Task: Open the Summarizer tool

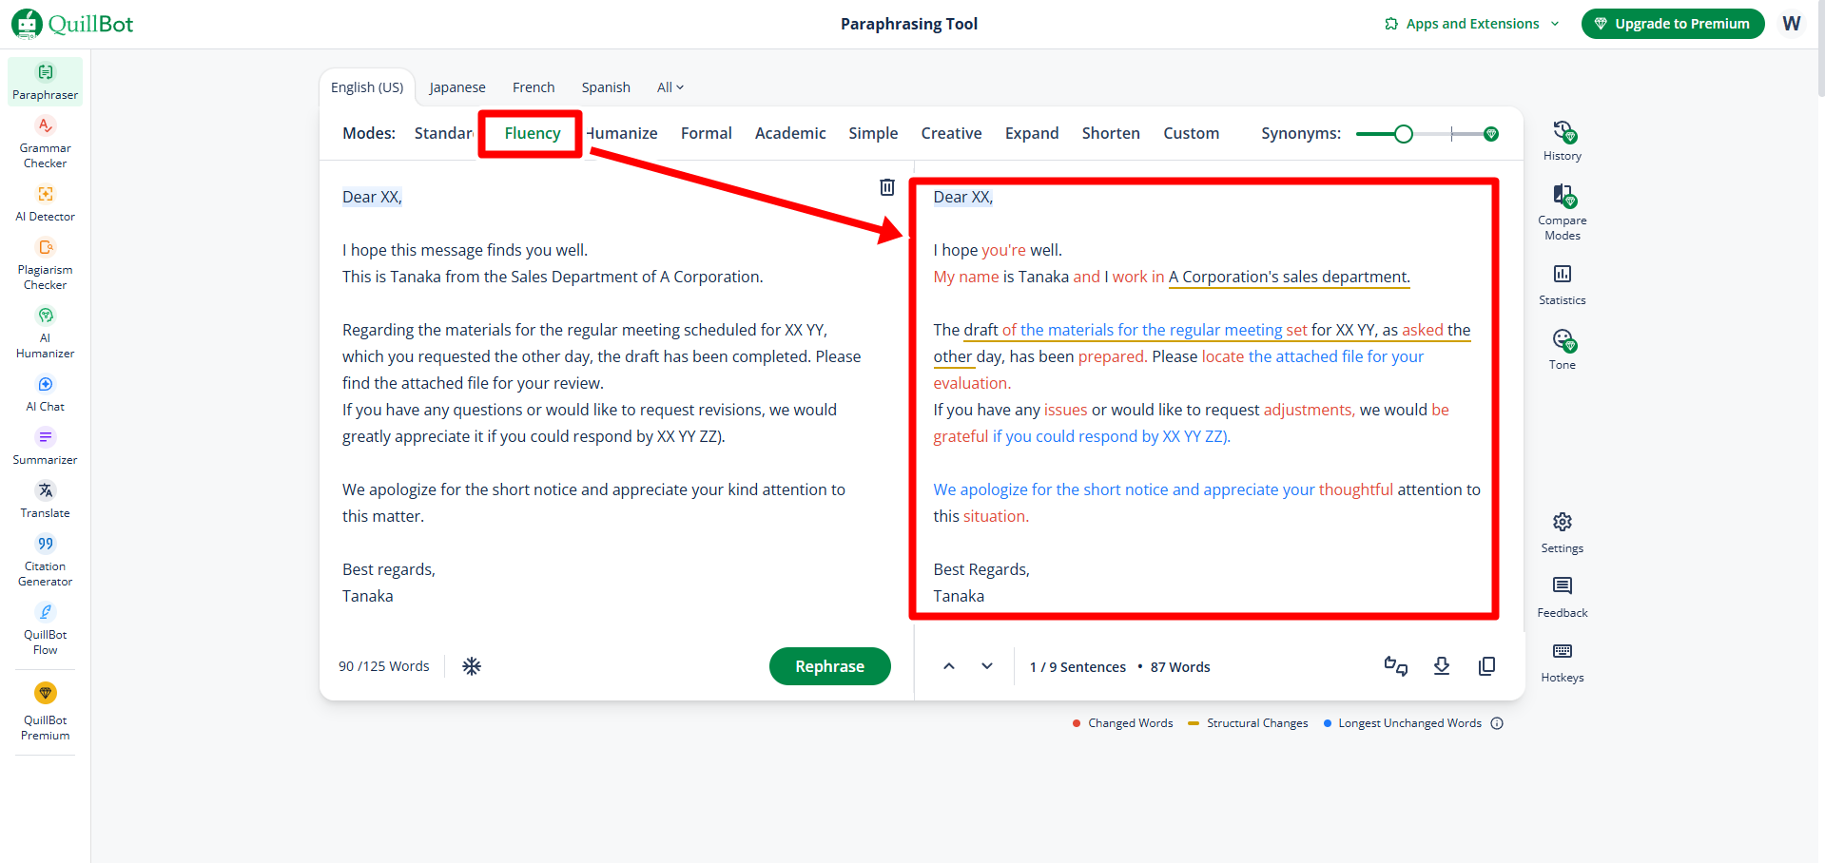Action: tap(46, 447)
